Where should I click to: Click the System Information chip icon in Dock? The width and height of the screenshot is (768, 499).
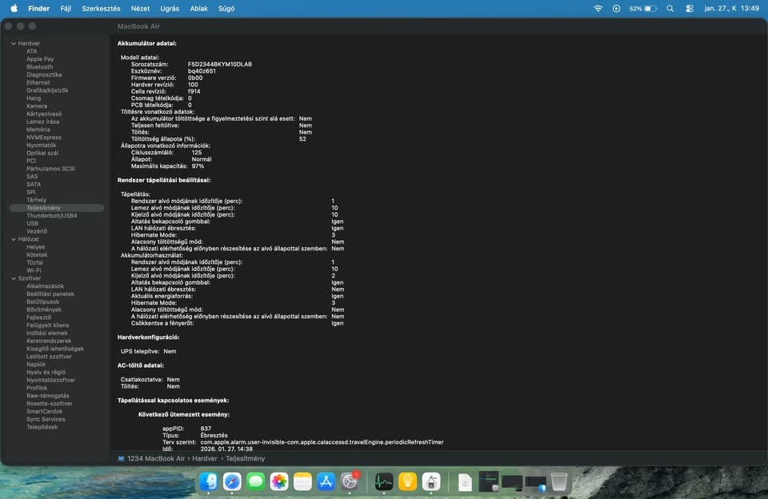tap(431, 482)
